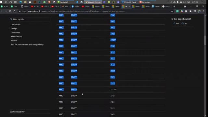
Task: Bookmark this page with the star
Action: coord(172,11)
